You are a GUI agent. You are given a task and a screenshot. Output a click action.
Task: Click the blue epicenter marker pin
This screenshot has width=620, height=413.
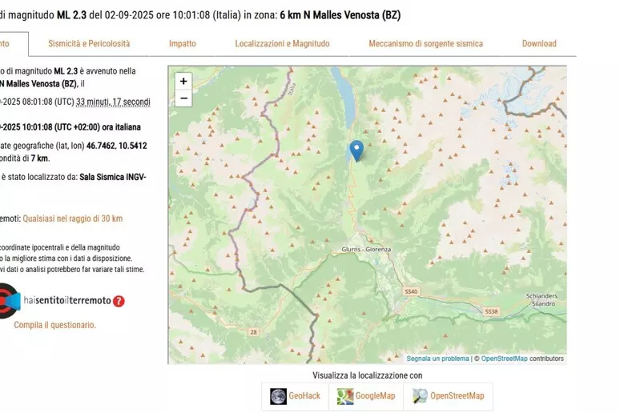[356, 150]
